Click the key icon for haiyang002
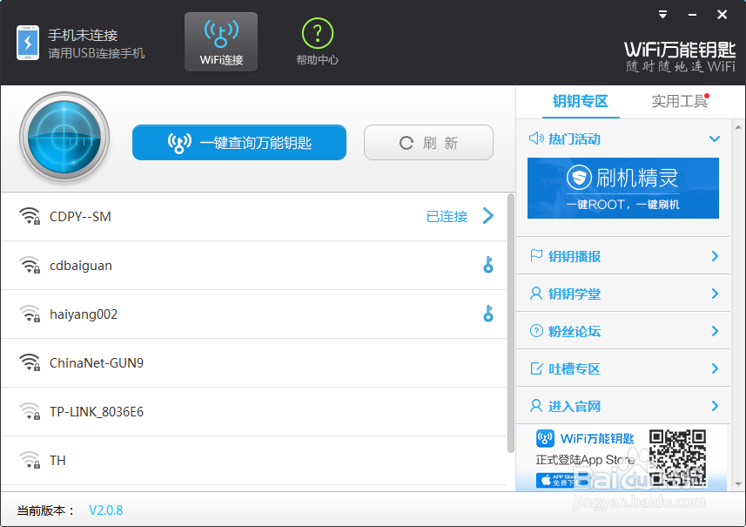Viewport: 746px width, 527px height. [x=488, y=314]
